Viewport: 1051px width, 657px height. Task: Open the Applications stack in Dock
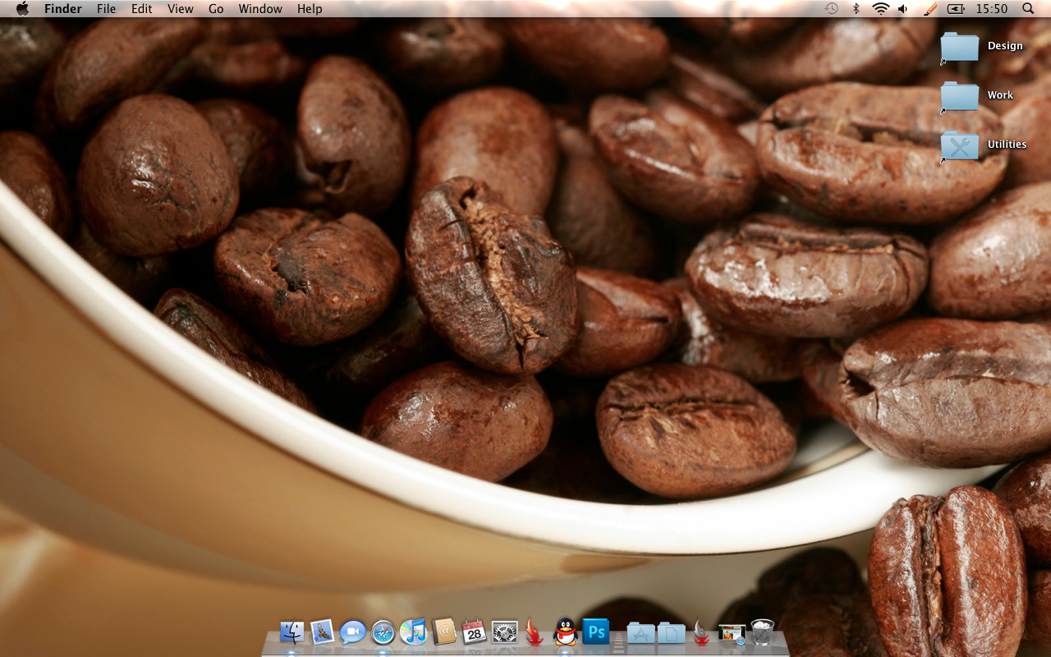click(x=640, y=632)
